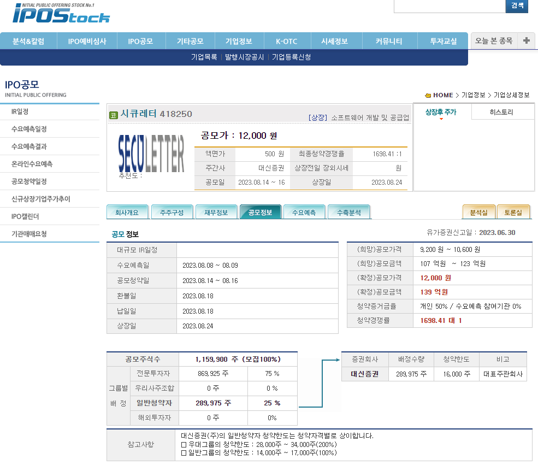Screen dimensions: 538x465
Task: Click the [상장] status label
Action: pos(318,117)
